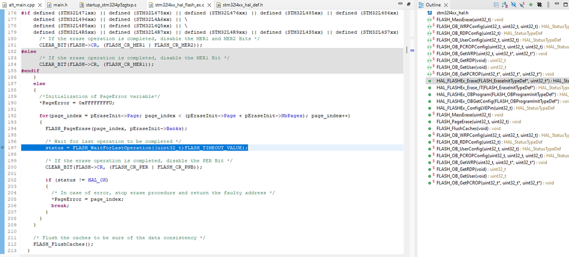569x257 pixels.
Task: Click the *PageError = page_index; line
Action: (x=87, y=199)
